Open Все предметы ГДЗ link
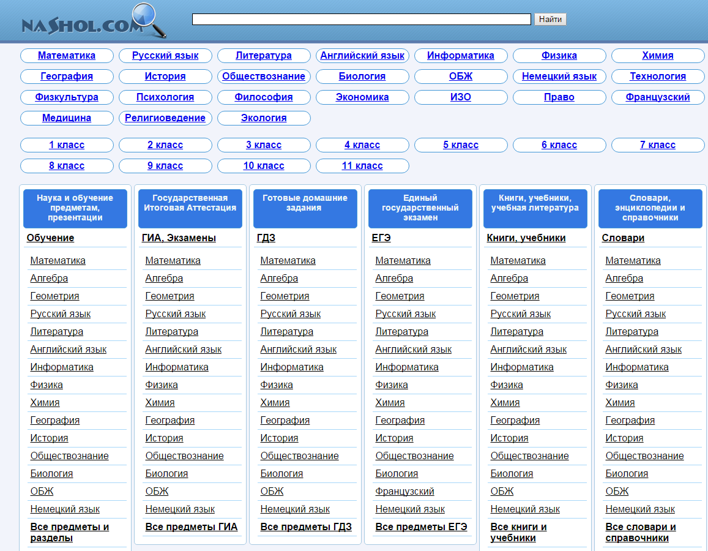Screen dimensions: 708x551 pyautogui.click(x=306, y=527)
